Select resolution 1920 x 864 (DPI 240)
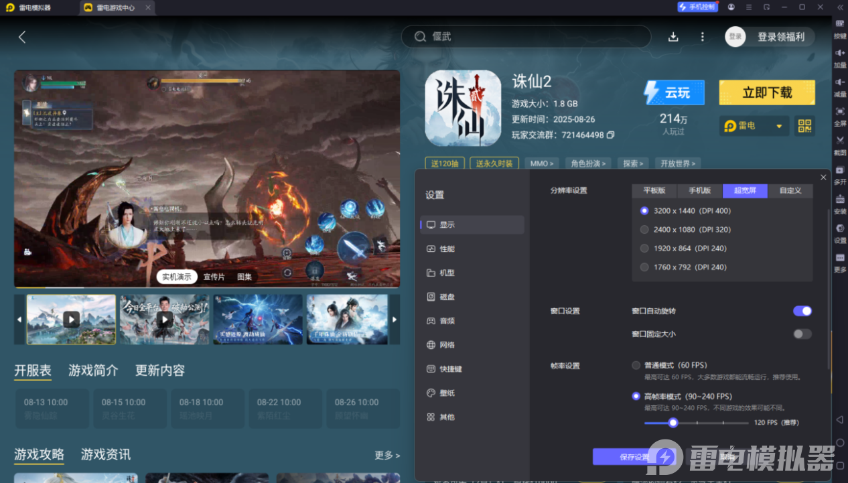The height and width of the screenshot is (483, 848). (683, 249)
